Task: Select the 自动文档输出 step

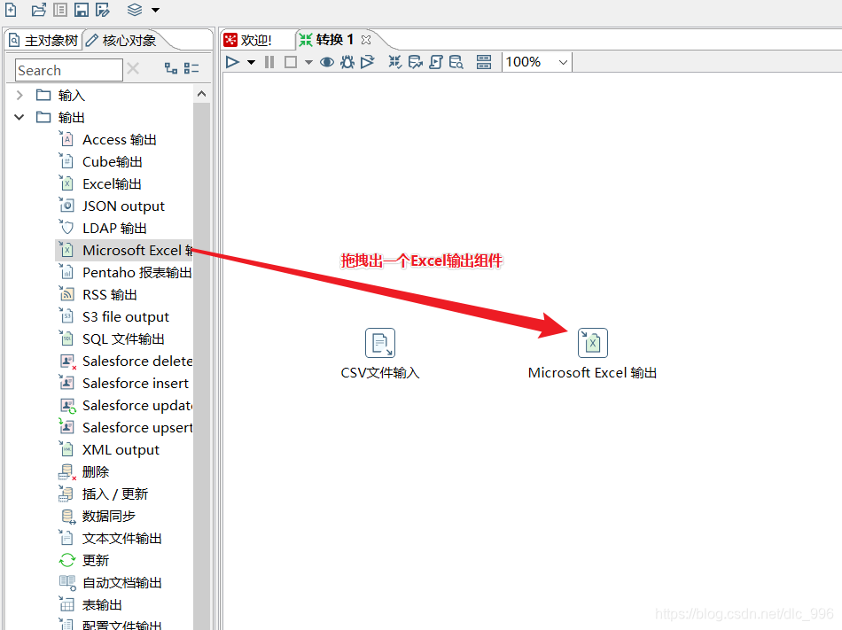Action: [110, 582]
